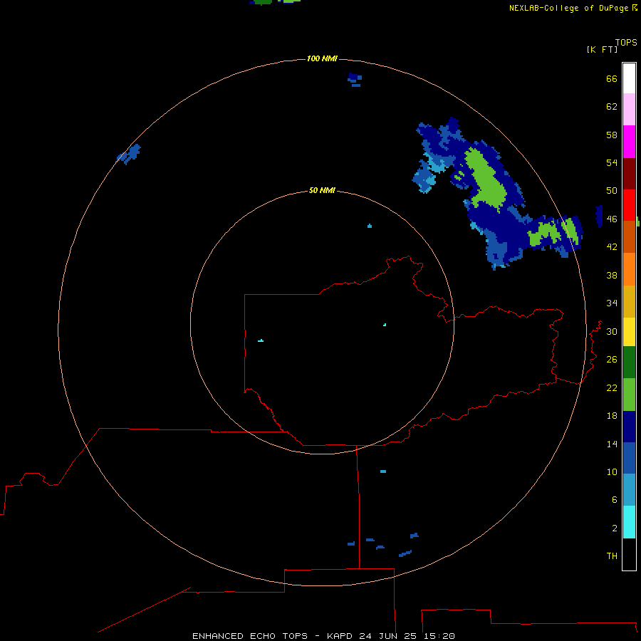Choose the navy blue legend swatch

(x=629, y=427)
